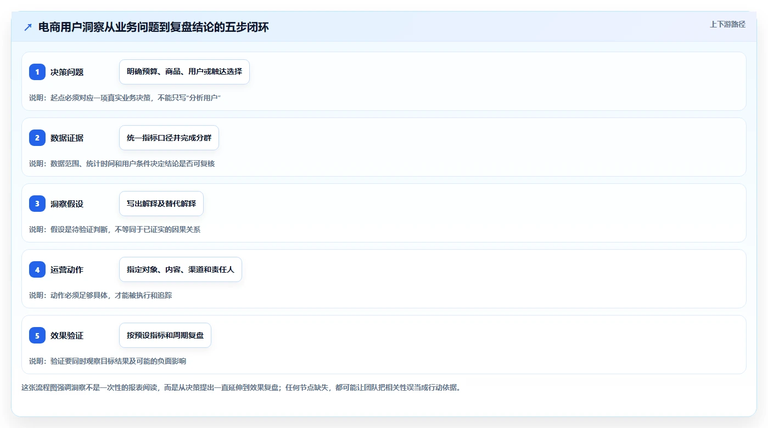Click the 决策问题 step heading
This screenshot has height=428, width=768.
click(67, 72)
